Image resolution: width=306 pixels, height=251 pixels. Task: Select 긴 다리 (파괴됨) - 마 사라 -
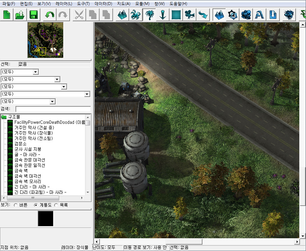40,192
